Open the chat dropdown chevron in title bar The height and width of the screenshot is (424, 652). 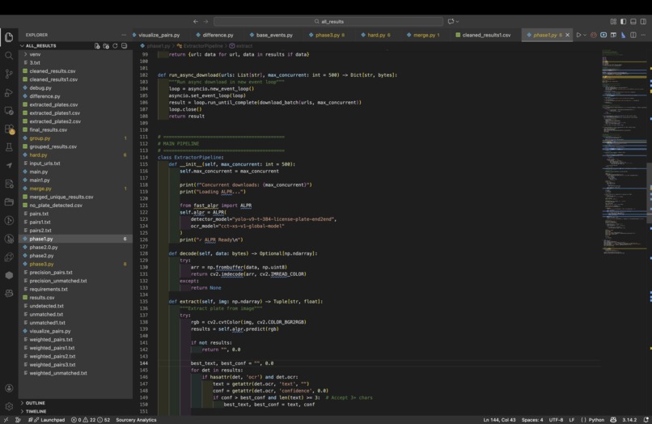(x=457, y=21)
